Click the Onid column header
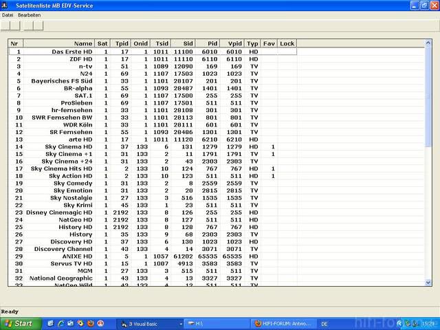440x330 pixels. [140, 43]
